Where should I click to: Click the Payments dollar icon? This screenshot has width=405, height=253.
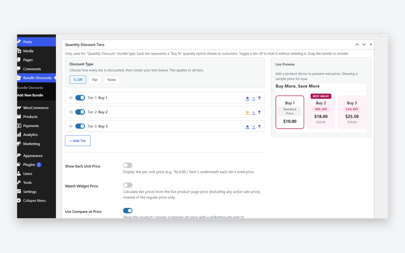click(x=19, y=126)
